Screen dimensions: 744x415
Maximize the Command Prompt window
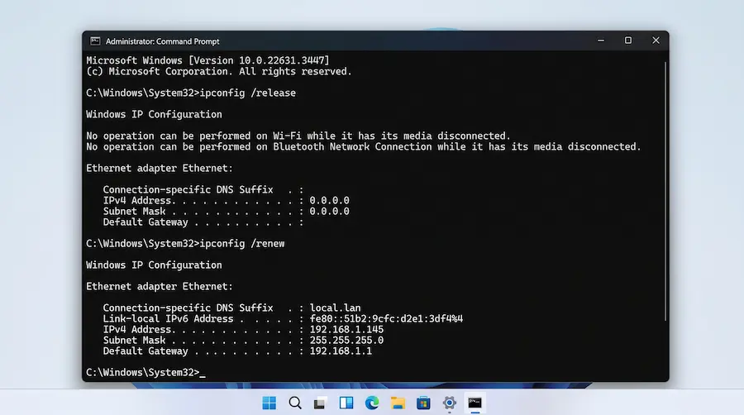coord(627,41)
